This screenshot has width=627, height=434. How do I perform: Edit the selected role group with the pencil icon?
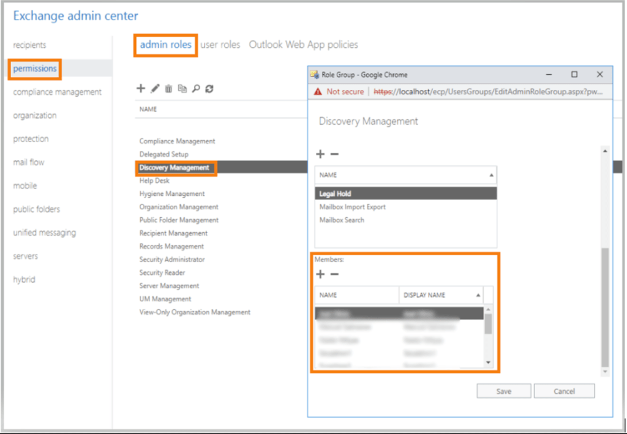(155, 88)
